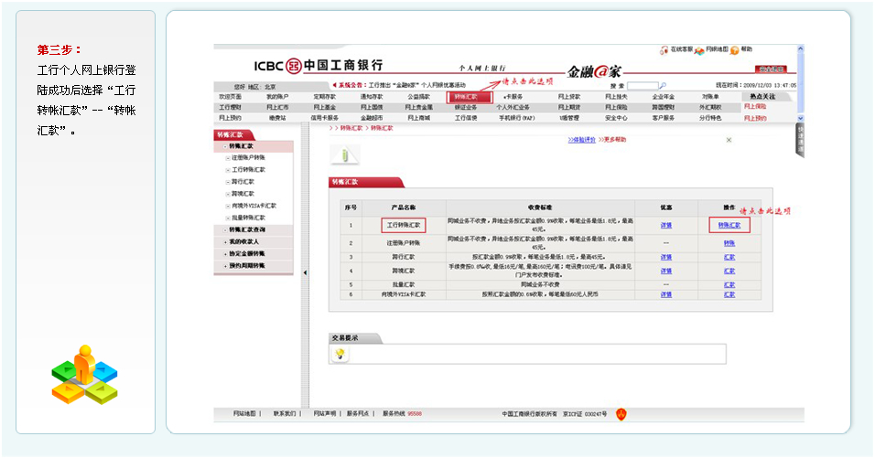Click the scrollbar down arrow beside 网上预约
Screen dimensions: 875x458
[x=801, y=118]
